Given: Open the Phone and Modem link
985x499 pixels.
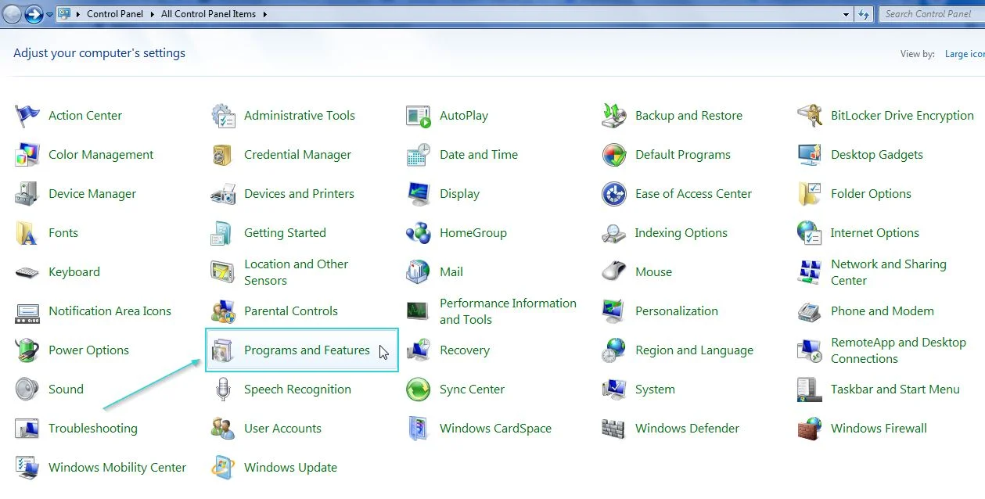Looking at the screenshot, I should [x=883, y=311].
